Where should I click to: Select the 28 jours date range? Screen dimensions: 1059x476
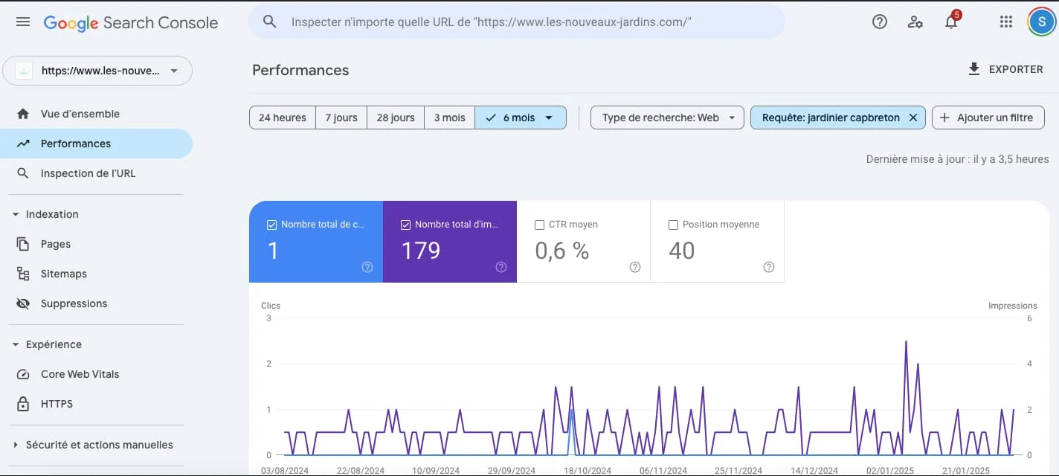pyautogui.click(x=395, y=118)
